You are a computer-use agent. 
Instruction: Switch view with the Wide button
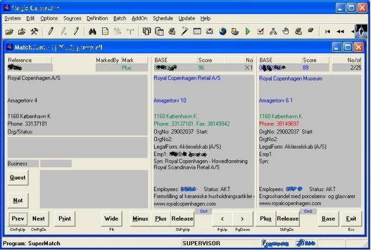pyautogui.click(x=111, y=219)
